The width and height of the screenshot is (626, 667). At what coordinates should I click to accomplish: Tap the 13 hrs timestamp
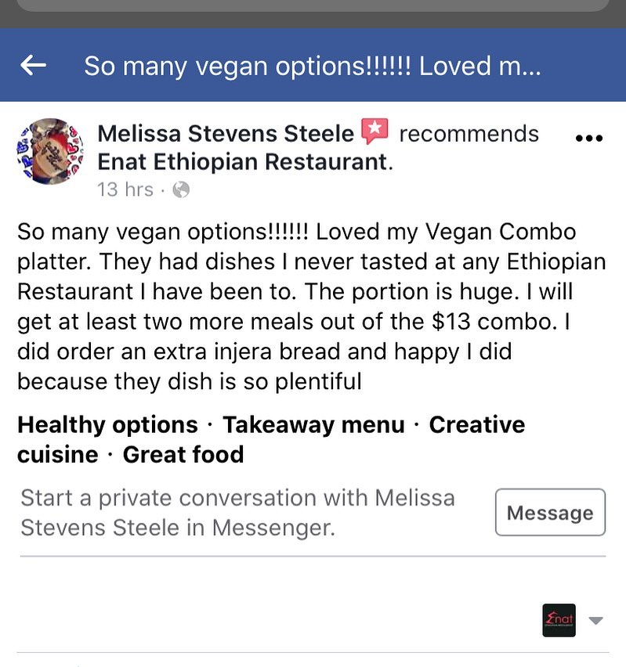pos(125,189)
